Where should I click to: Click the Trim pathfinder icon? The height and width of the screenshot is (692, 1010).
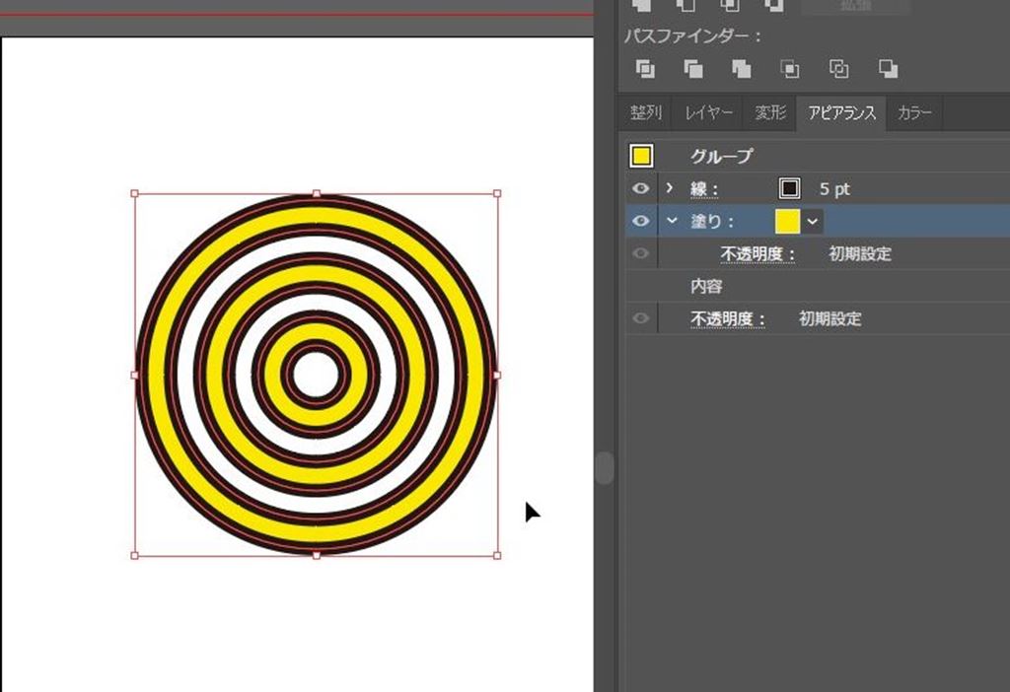tap(693, 69)
